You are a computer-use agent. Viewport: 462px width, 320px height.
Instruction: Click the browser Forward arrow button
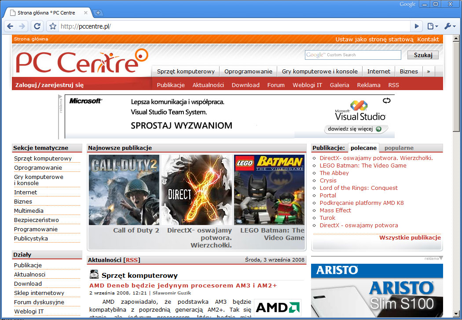tap(22, 26)
